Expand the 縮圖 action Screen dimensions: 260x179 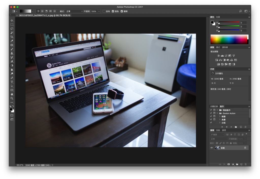pyautogui.click(x=220, y=116)
